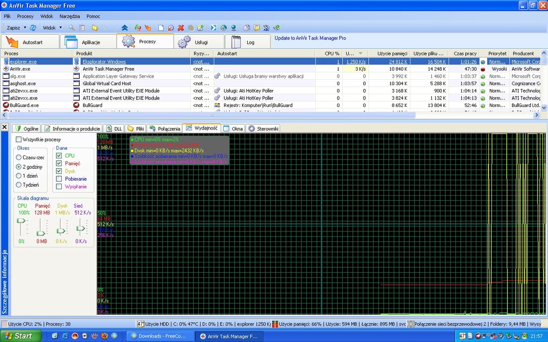Select the Czasu rzeczywistego period radio

pos(18,157)
